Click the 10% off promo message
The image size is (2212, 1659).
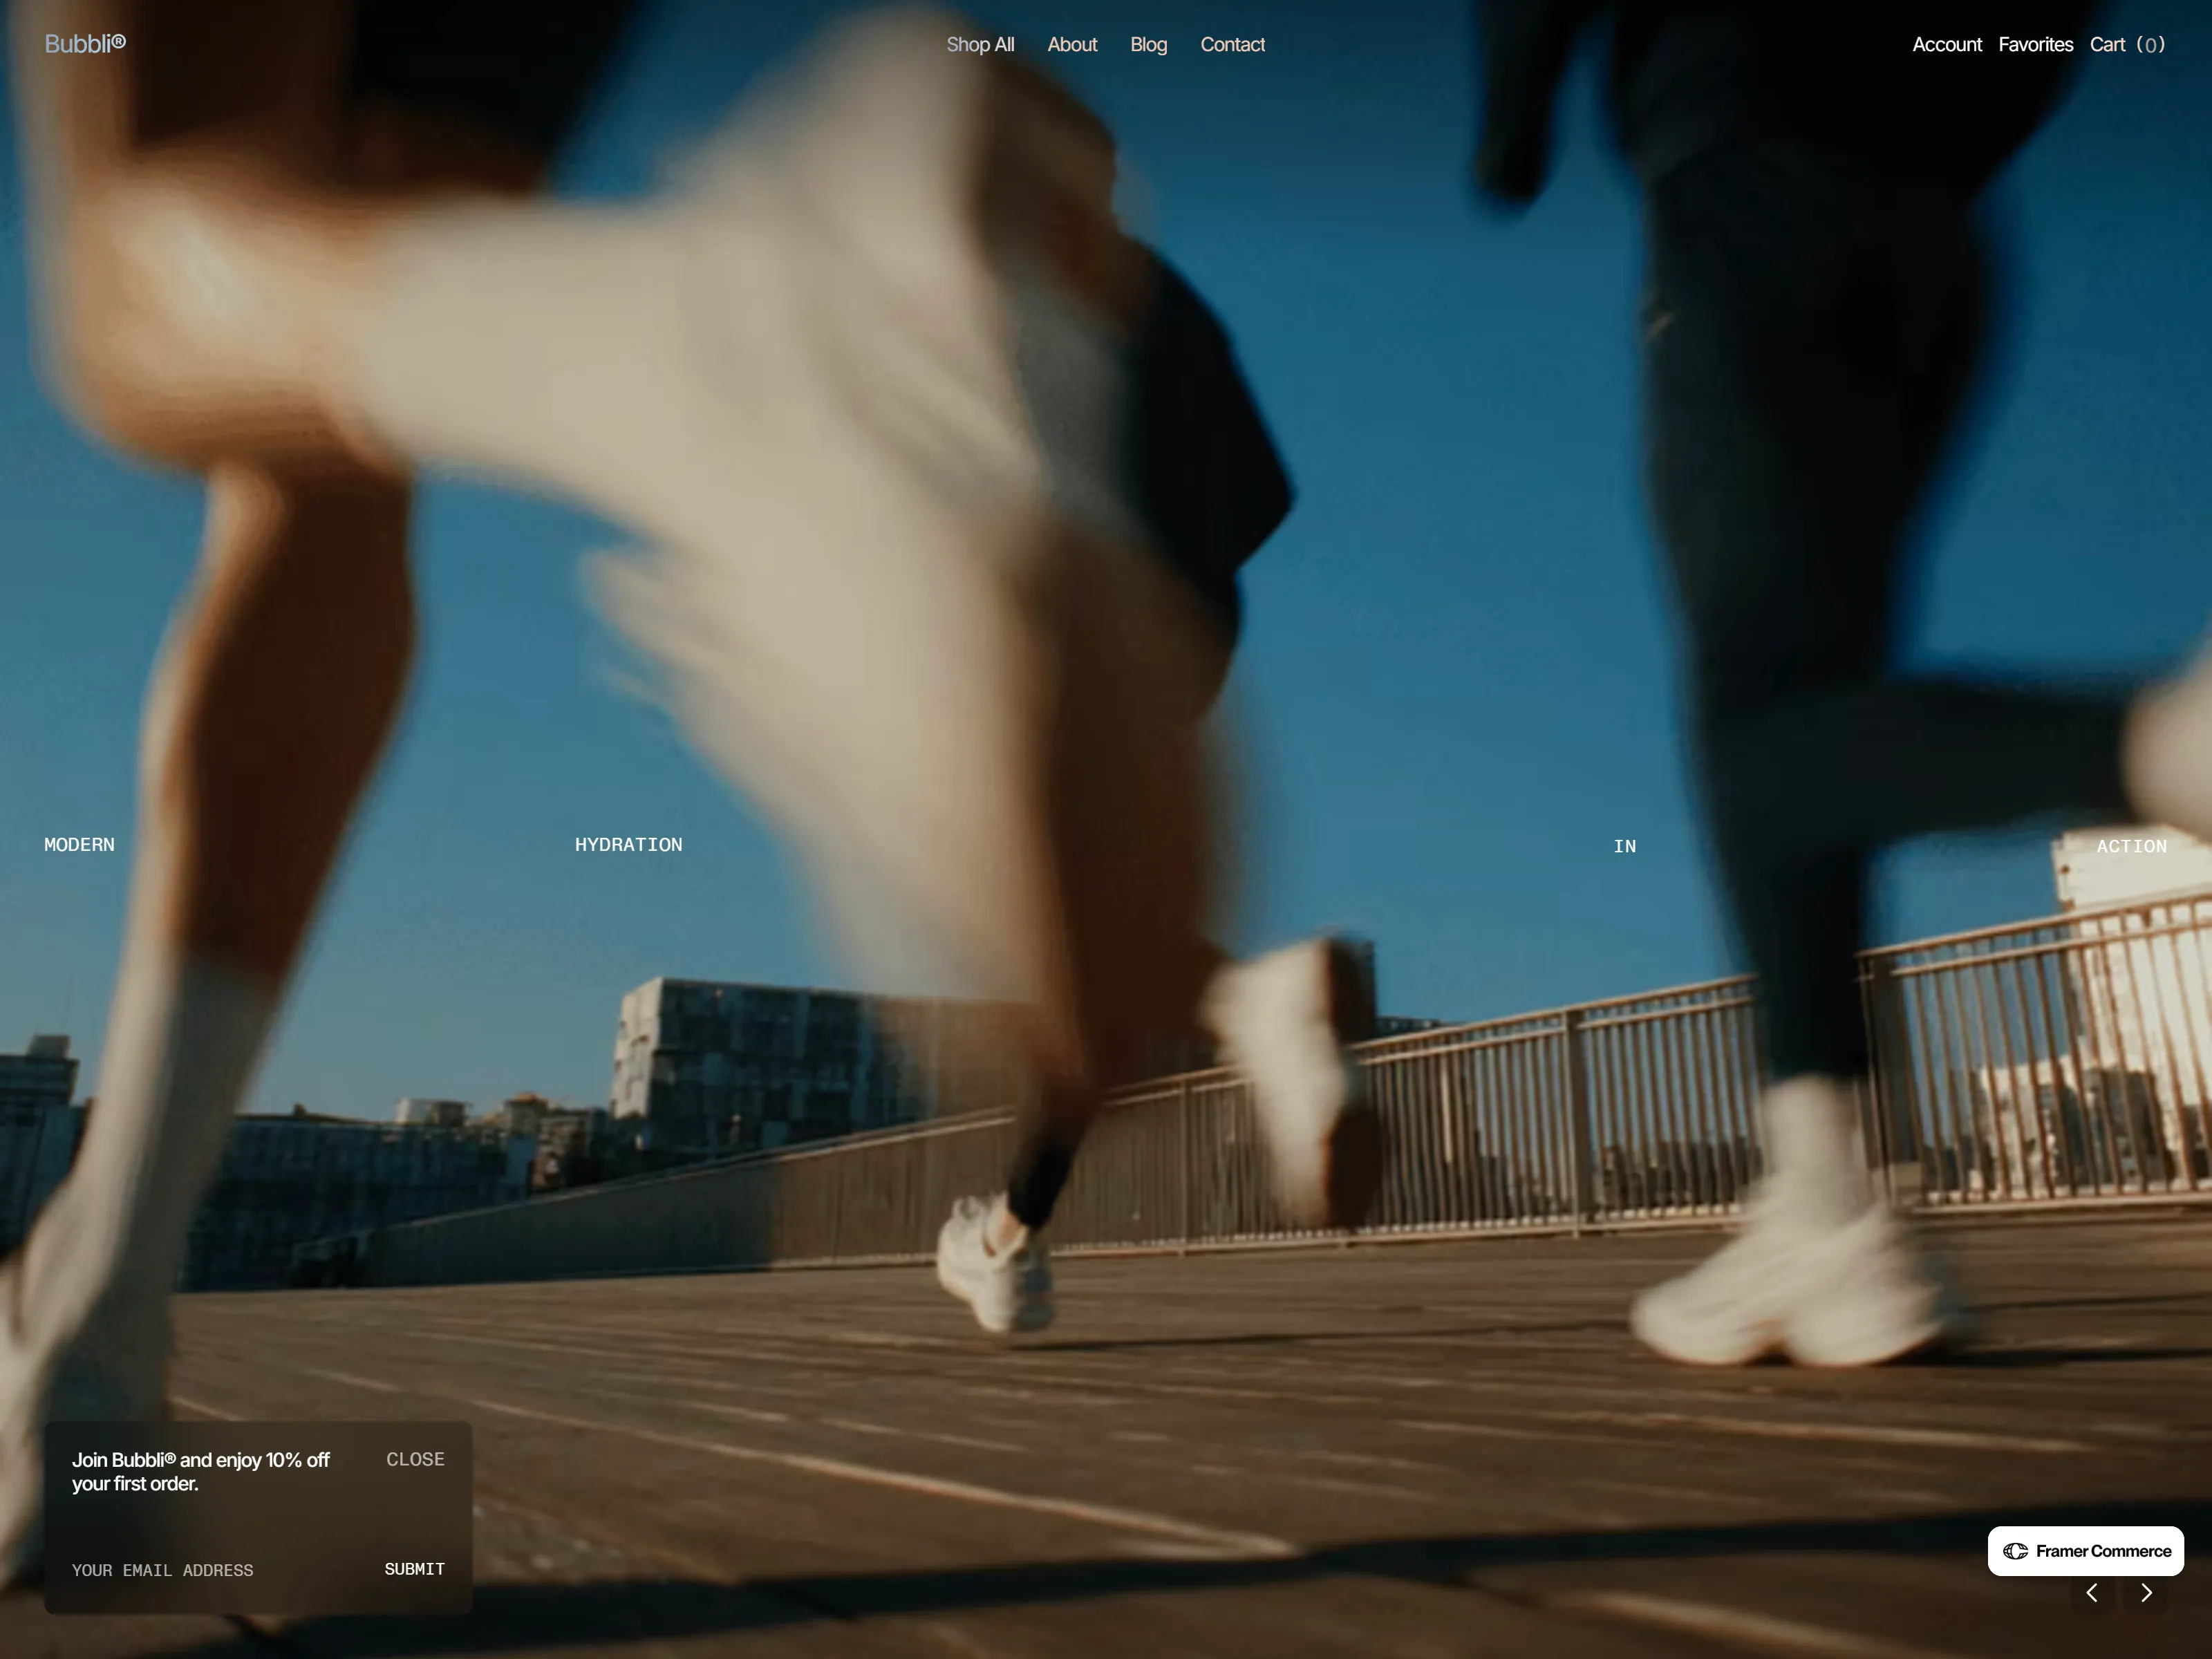point(200,1472)
